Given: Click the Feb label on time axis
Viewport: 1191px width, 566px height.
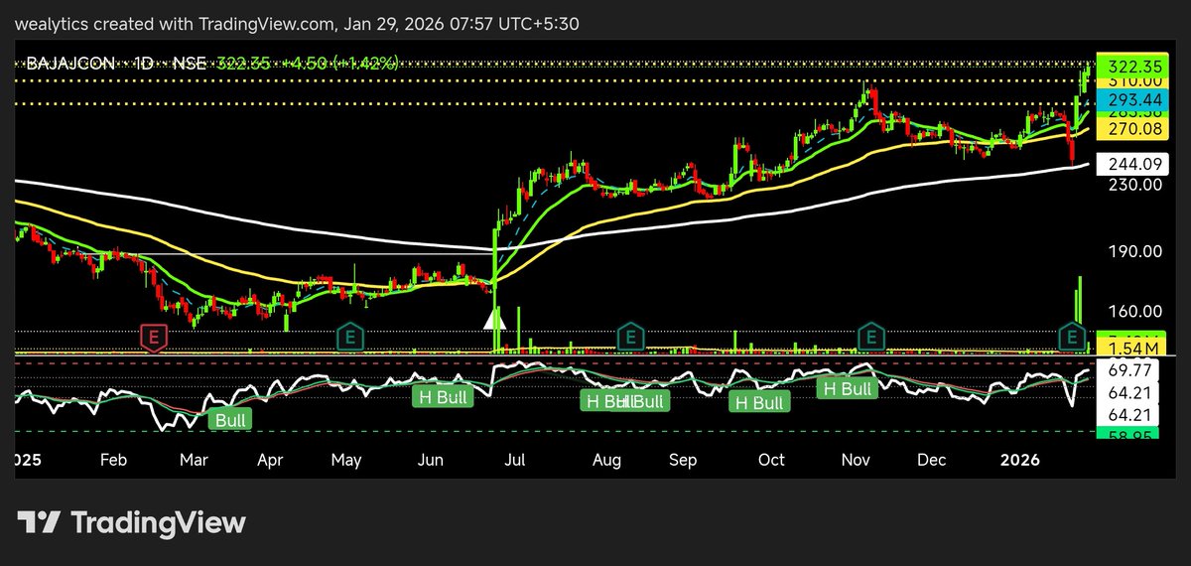Looking at the screenshot, I should (113, 460).
